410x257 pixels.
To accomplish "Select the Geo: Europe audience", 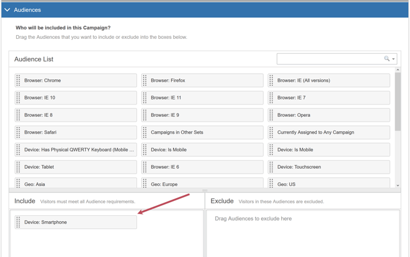I will [202, 182].
